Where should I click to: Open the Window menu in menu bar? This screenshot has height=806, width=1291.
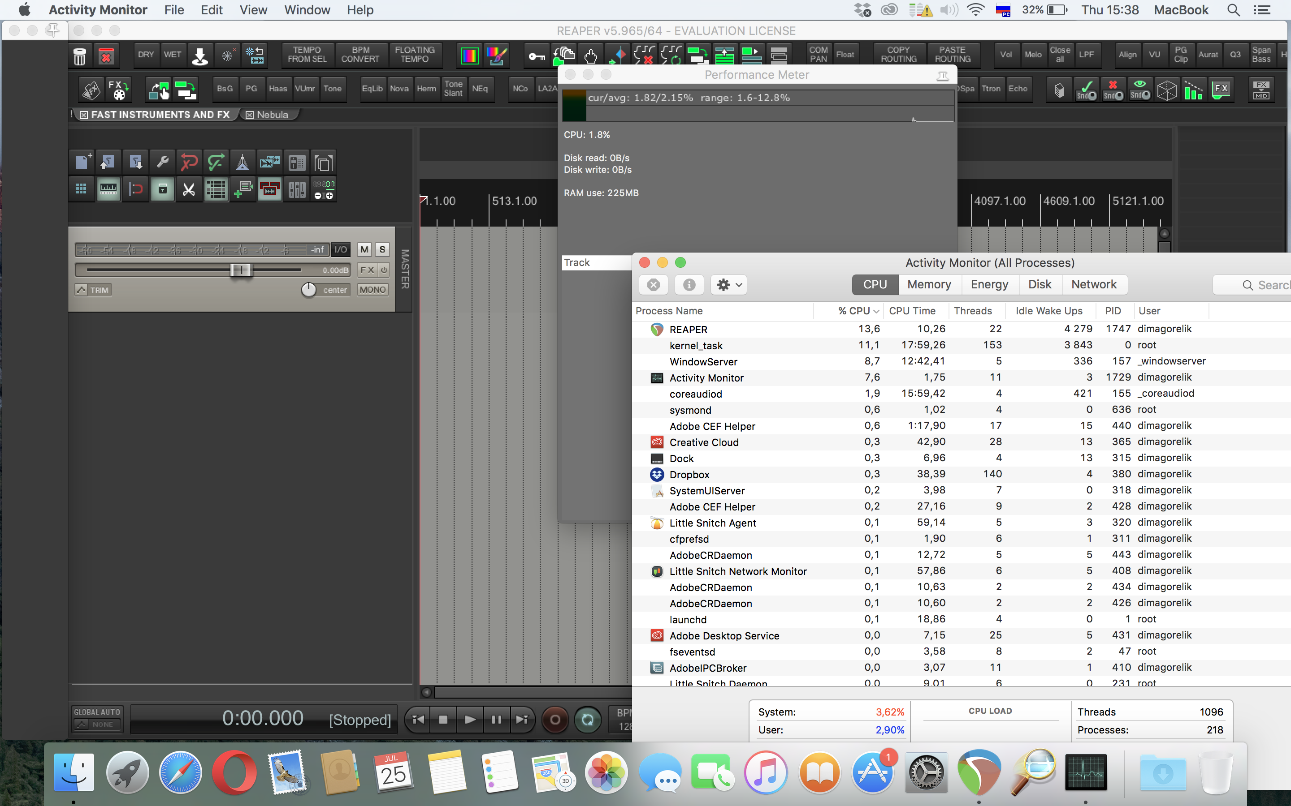click(307, 10)
